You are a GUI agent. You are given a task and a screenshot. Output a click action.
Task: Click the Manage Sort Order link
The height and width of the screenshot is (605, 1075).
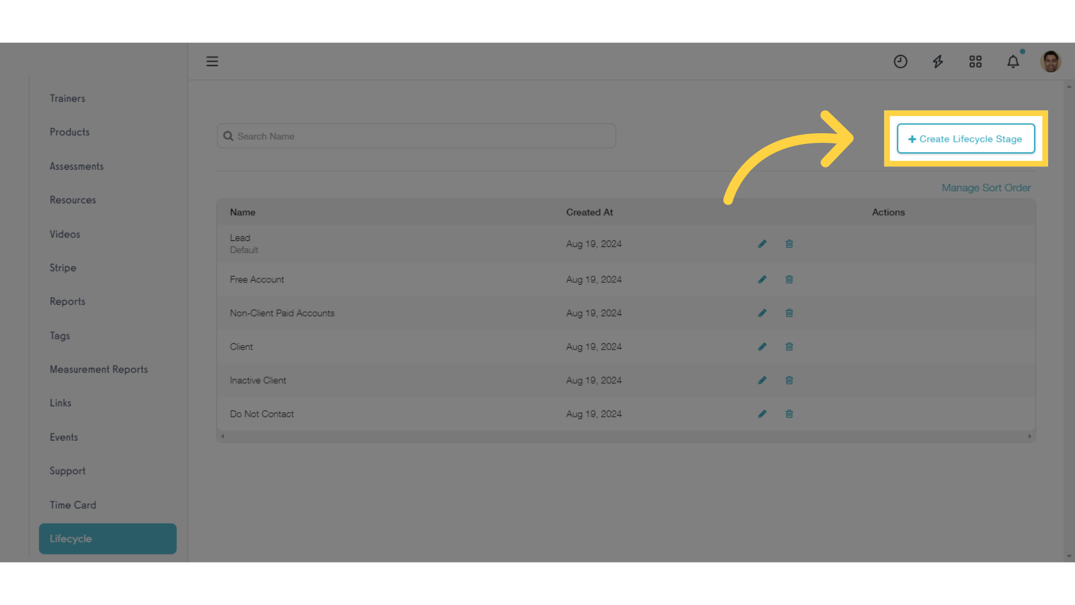(x=987, y=187)
